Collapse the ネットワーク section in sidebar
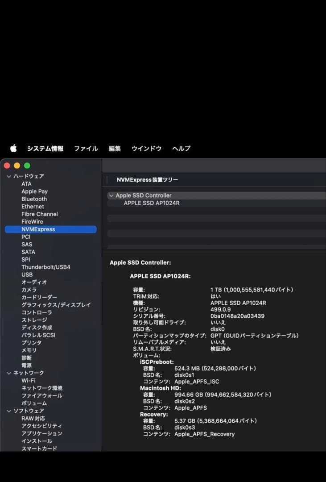 point(9,373)
